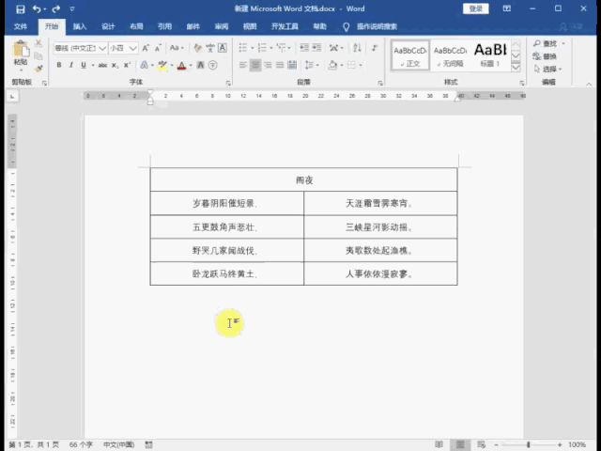The height and width of the screenshot is (451, 601).
Task: Click the Format Painter brush icon
Action: [39, 67]
